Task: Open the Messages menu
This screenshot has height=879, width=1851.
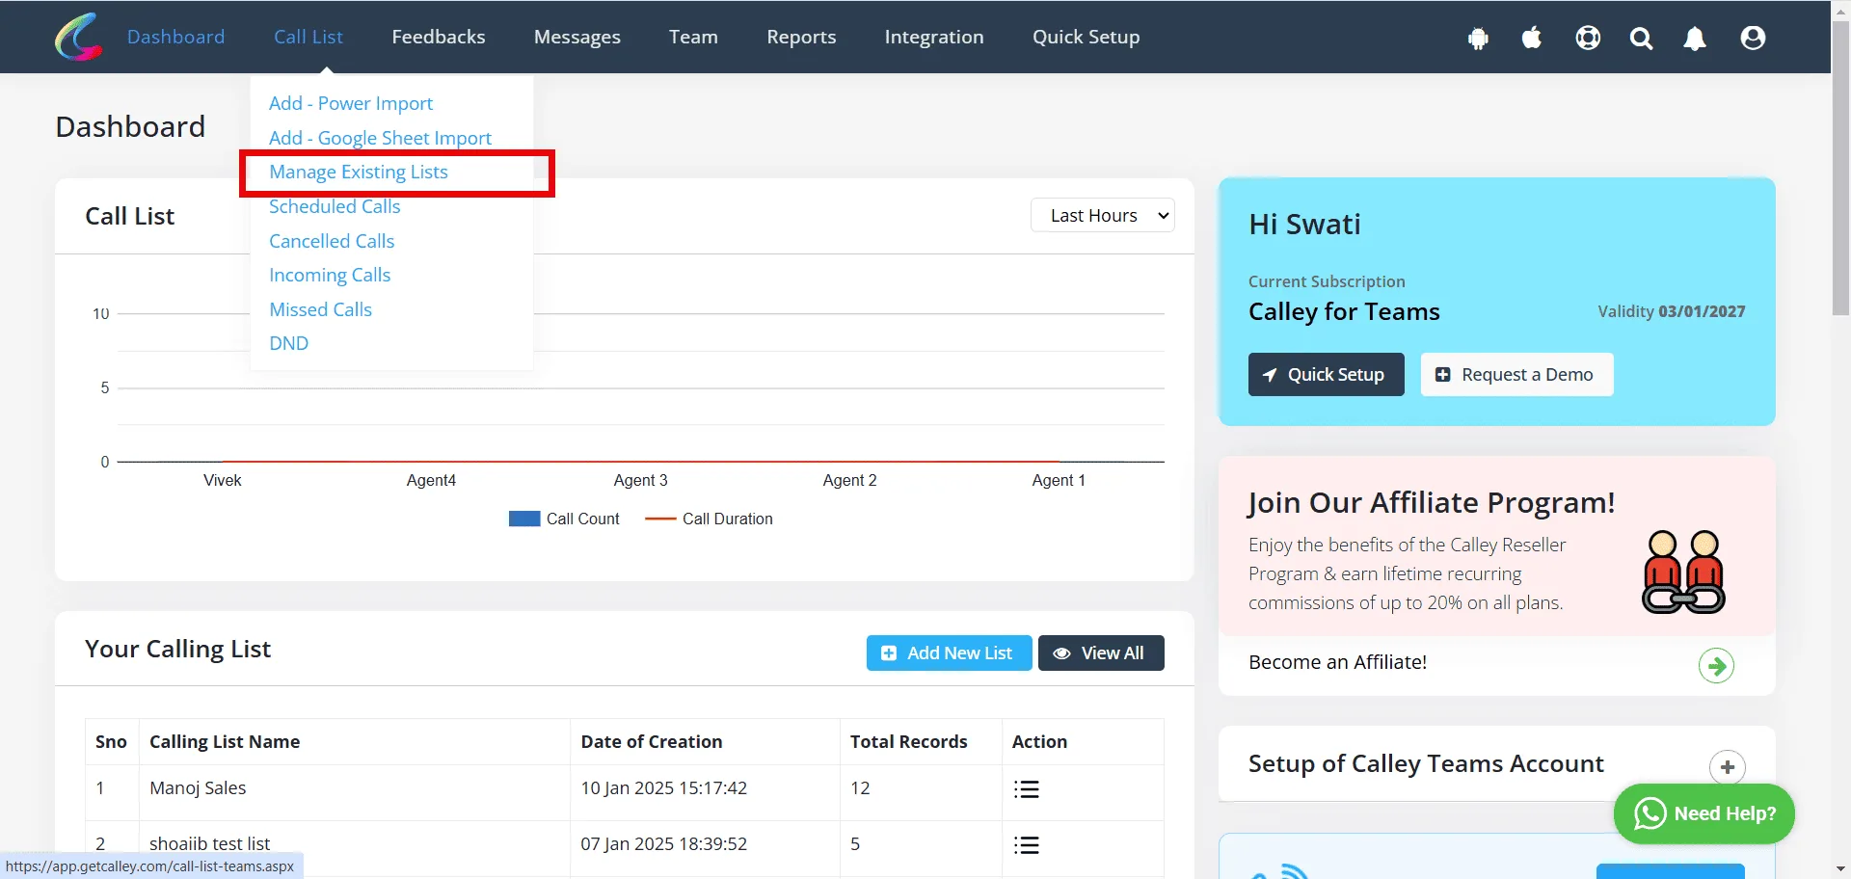Action: (x=577, y=37)
